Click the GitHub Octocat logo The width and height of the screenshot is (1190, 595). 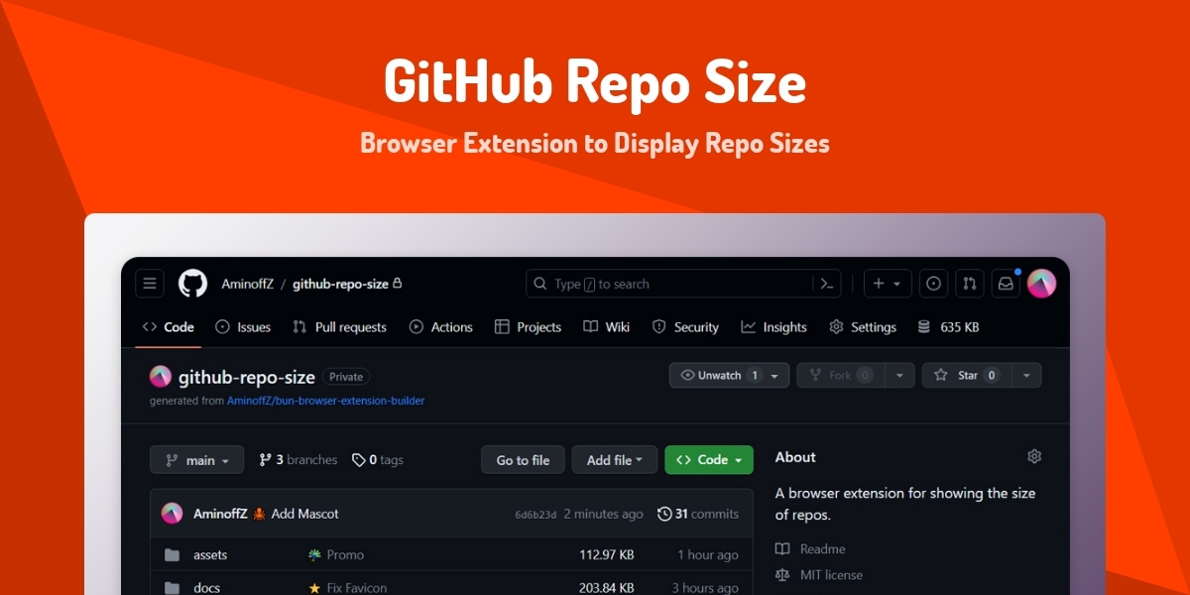[x=192, y=284]
